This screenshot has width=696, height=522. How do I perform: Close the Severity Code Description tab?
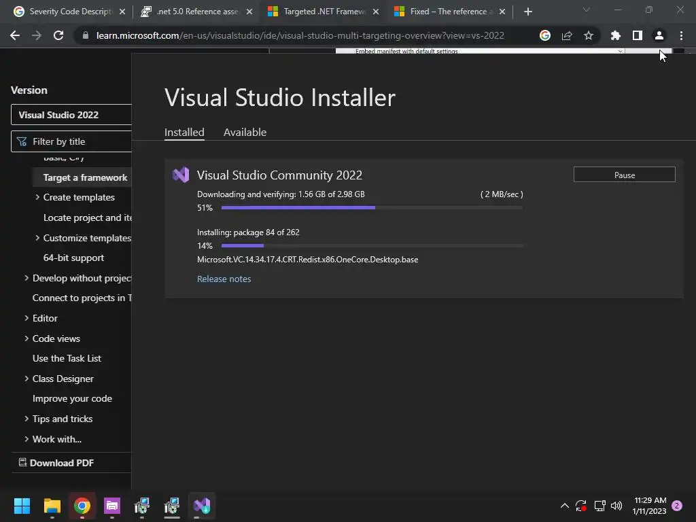point(122,12)
